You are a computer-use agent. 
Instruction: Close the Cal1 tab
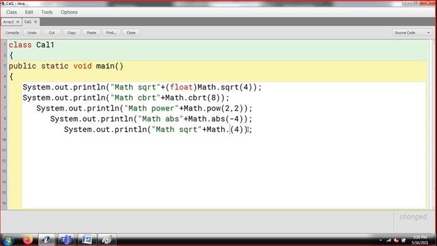click(x=36, y=22)
